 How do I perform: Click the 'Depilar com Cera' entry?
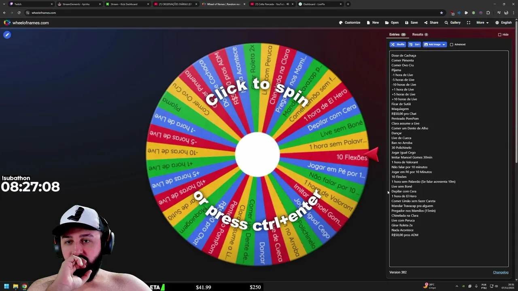pyautogui.click(x=403, y=191)
